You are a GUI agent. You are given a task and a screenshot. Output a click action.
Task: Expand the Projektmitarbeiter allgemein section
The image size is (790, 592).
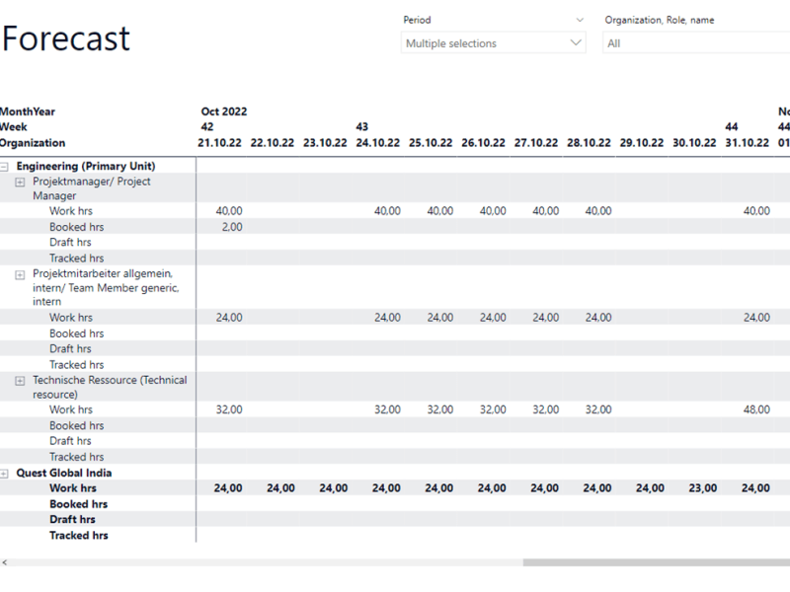20,274
